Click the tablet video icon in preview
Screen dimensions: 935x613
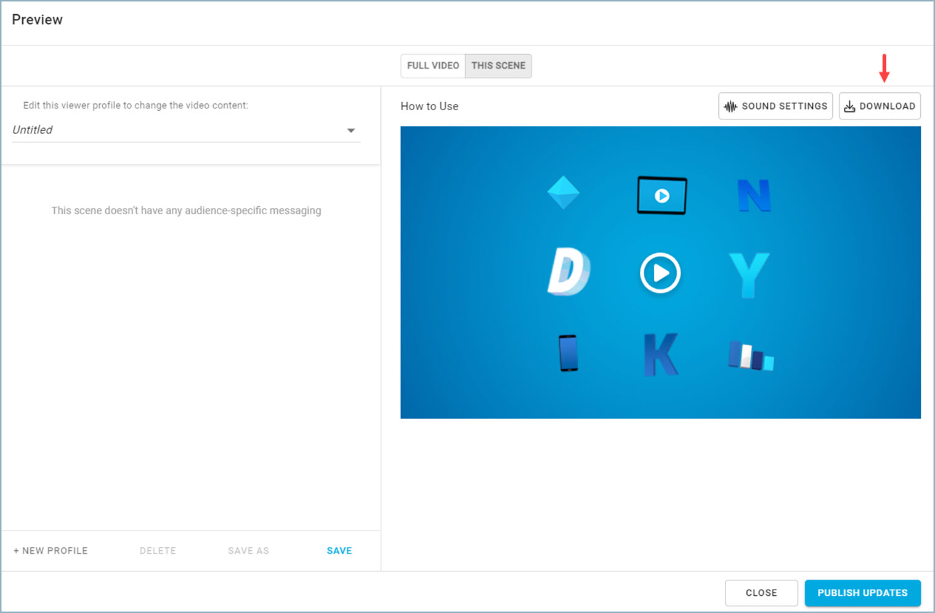tap(662, 196)
